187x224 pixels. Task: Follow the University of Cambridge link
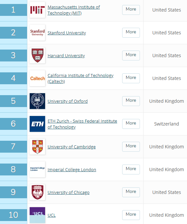71,147
